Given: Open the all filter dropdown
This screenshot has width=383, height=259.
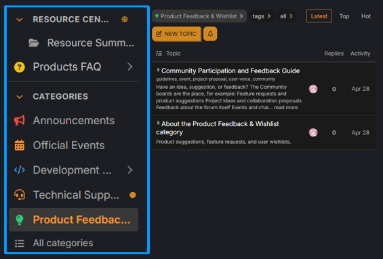Looking at the screenshot, I should click(x=287, y=16).
